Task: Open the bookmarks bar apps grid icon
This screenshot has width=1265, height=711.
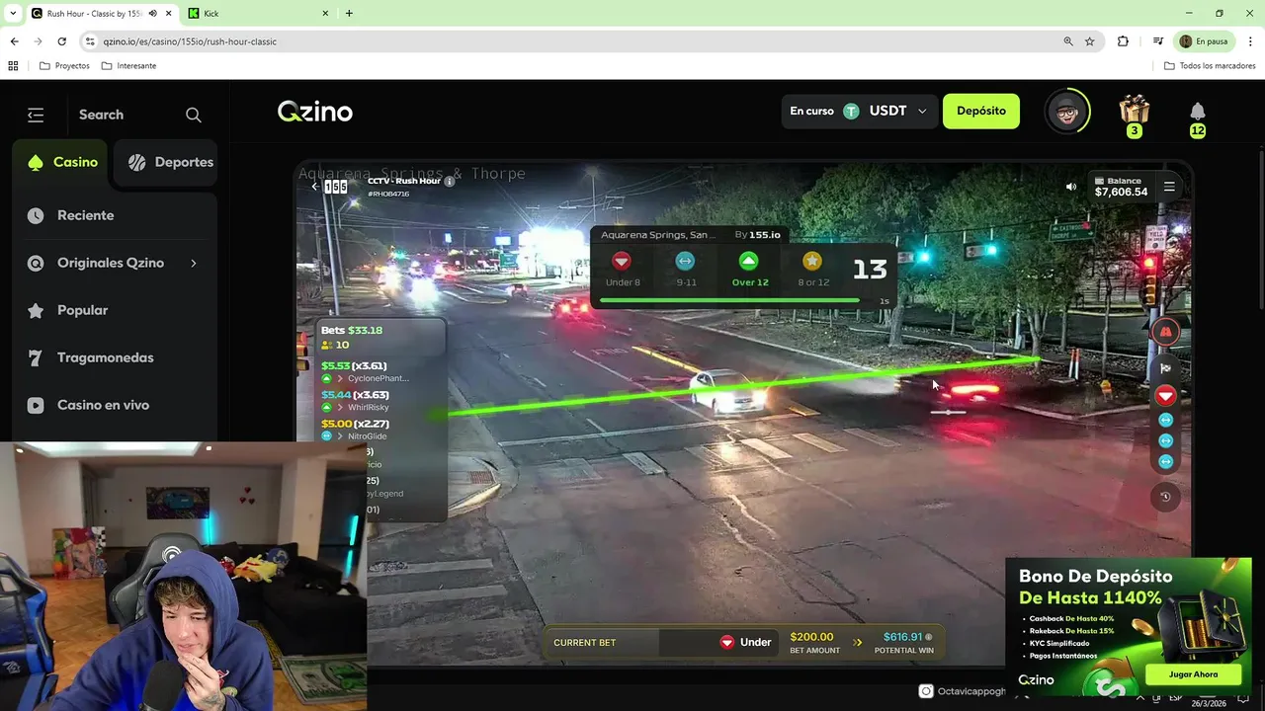Action: pos(13,66)
